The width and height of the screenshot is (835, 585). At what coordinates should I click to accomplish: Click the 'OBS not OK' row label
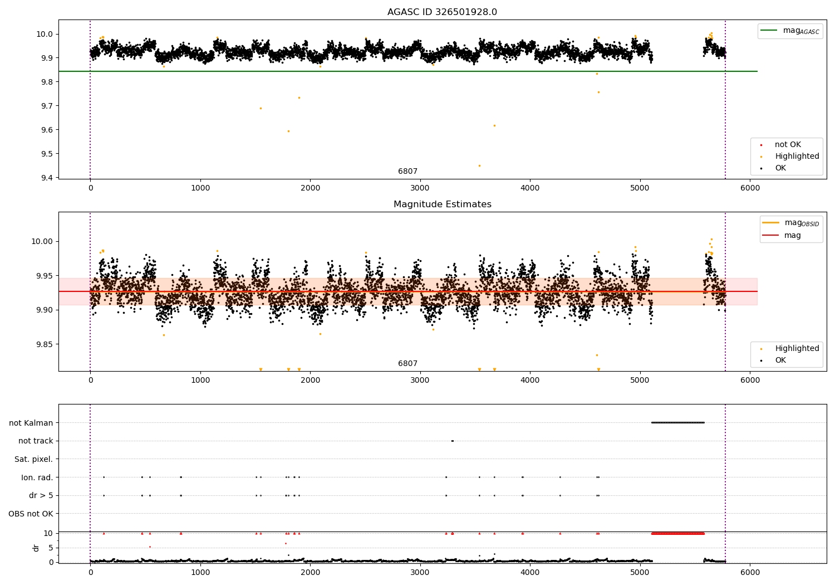[31, 514]
